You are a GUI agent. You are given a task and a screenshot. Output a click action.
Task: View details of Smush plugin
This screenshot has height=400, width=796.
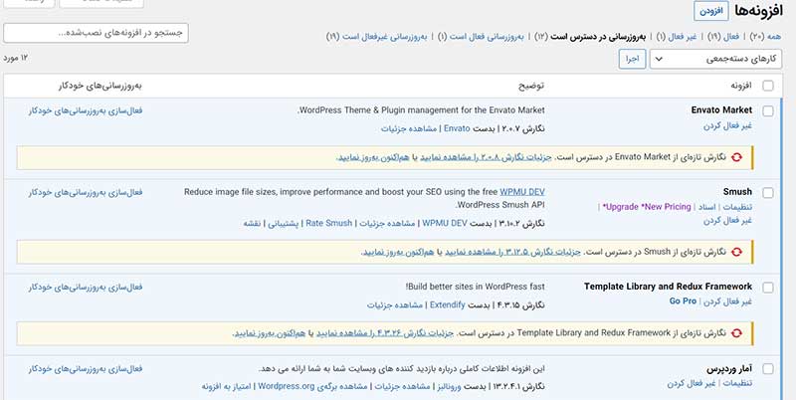click(387, 223)
